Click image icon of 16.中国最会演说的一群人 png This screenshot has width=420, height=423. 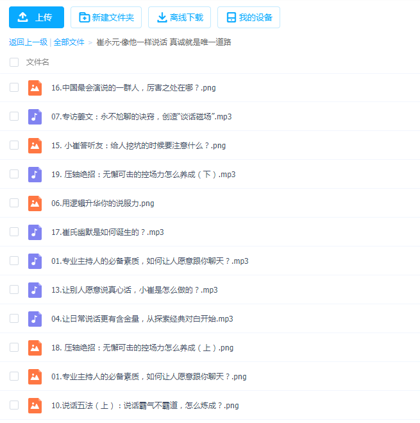click(35, 88)
